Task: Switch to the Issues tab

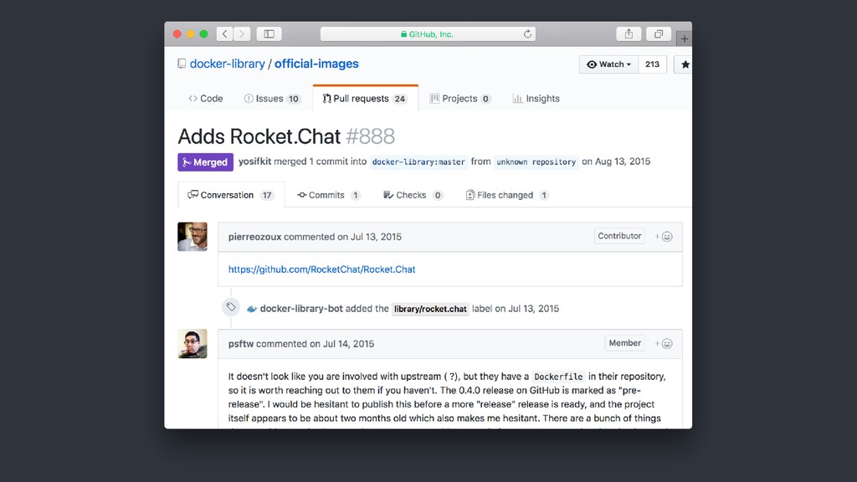Action: tap(272, 99)
